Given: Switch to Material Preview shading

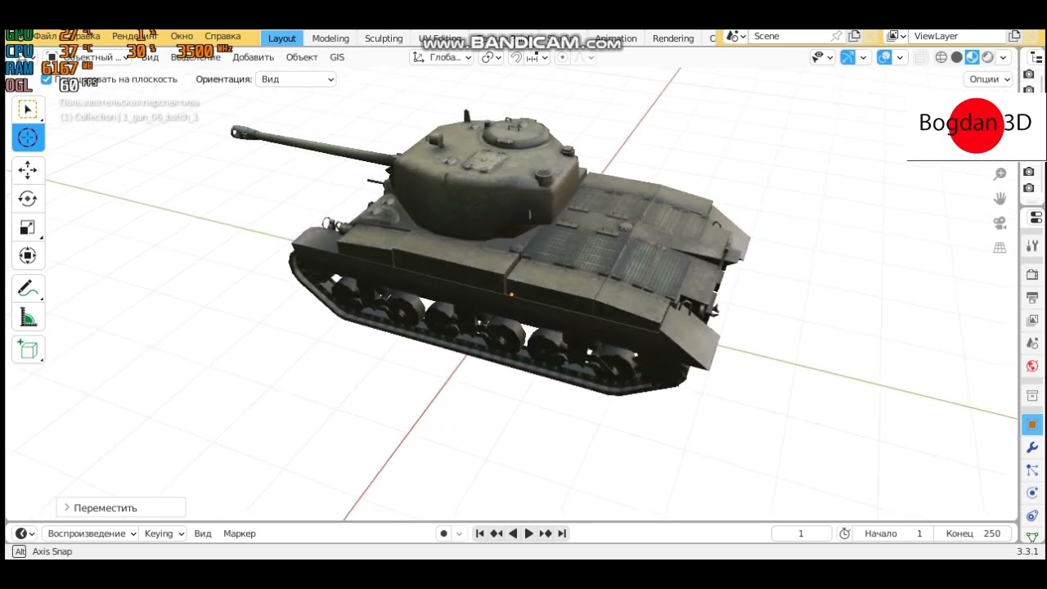Looking at the screenshot, I should coord(972,57).
